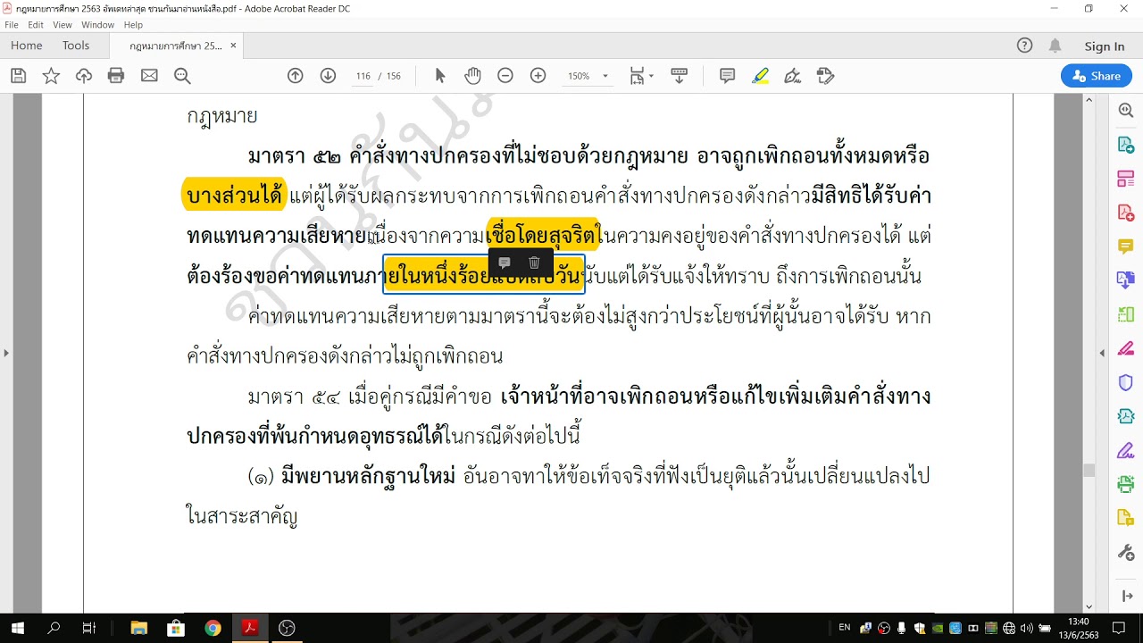
Task: Go to the previous page with the up arrow
Action: pos(296,76)
